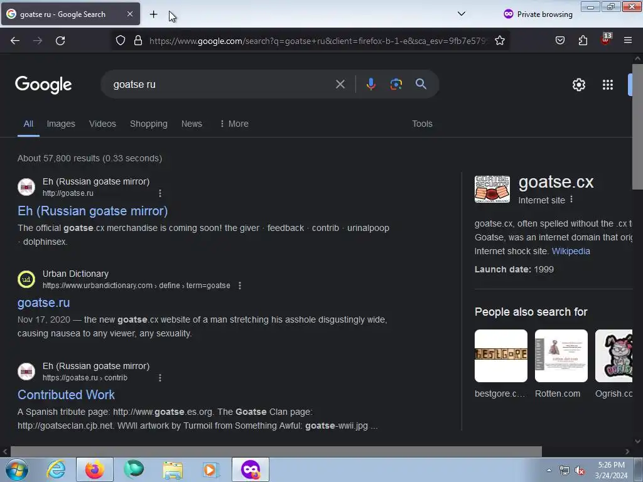This screenshot has width=643, height=482.
Task: Submit search with magnifier icon
Action: click(x=421, y=85)
